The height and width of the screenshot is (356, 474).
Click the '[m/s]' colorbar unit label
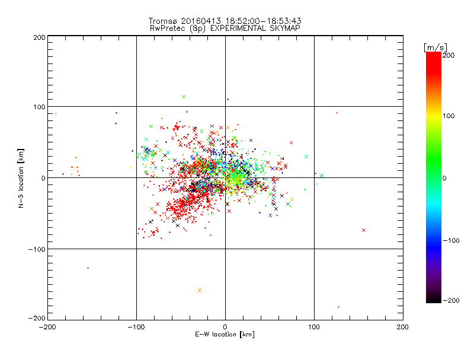coord(435,47)
